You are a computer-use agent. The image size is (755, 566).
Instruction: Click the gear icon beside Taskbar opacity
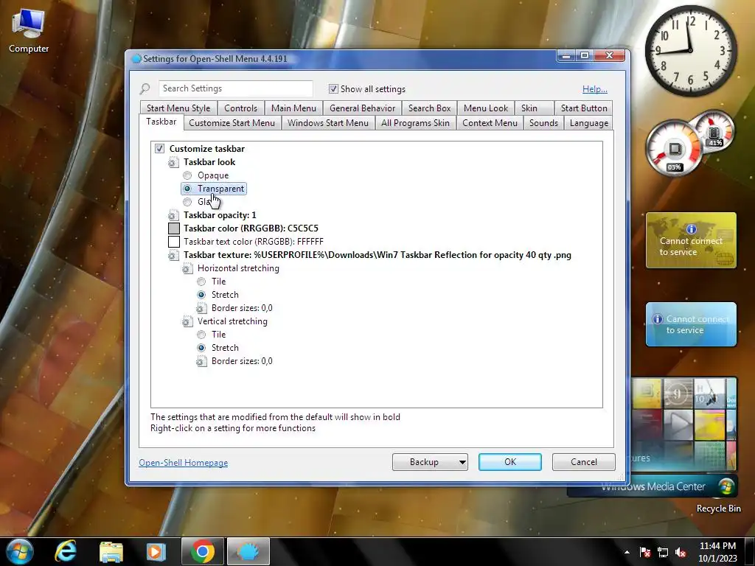(173, 215)
